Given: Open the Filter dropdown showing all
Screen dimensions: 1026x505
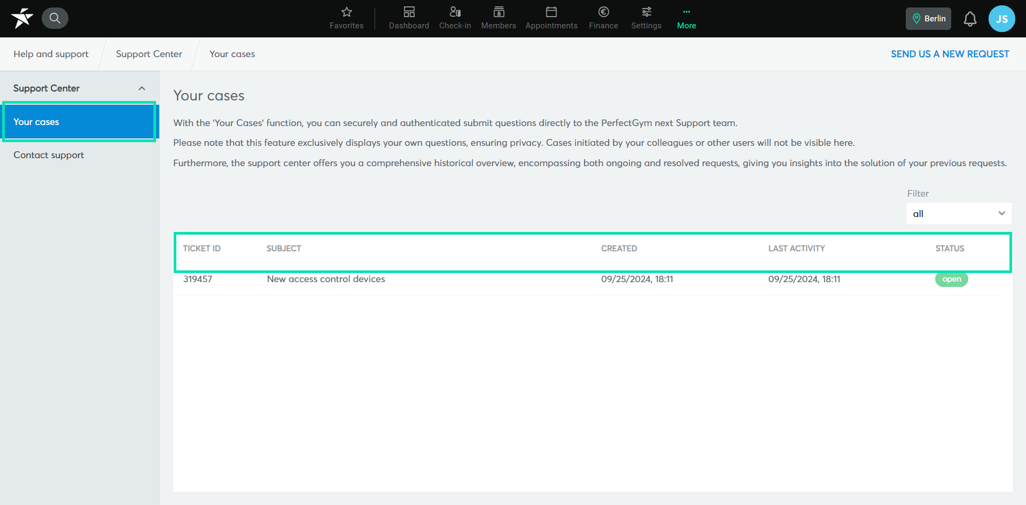Looking at the screenshot, I should pos(959,213).
